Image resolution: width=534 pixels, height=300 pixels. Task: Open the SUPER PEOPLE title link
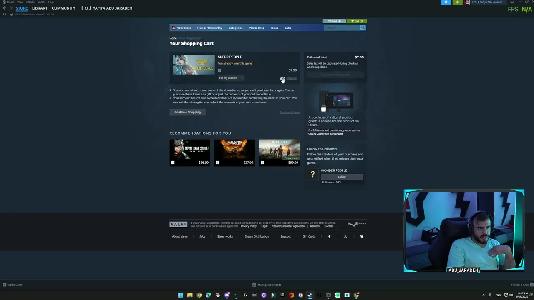pyautogui.click(x=229, y=57)
